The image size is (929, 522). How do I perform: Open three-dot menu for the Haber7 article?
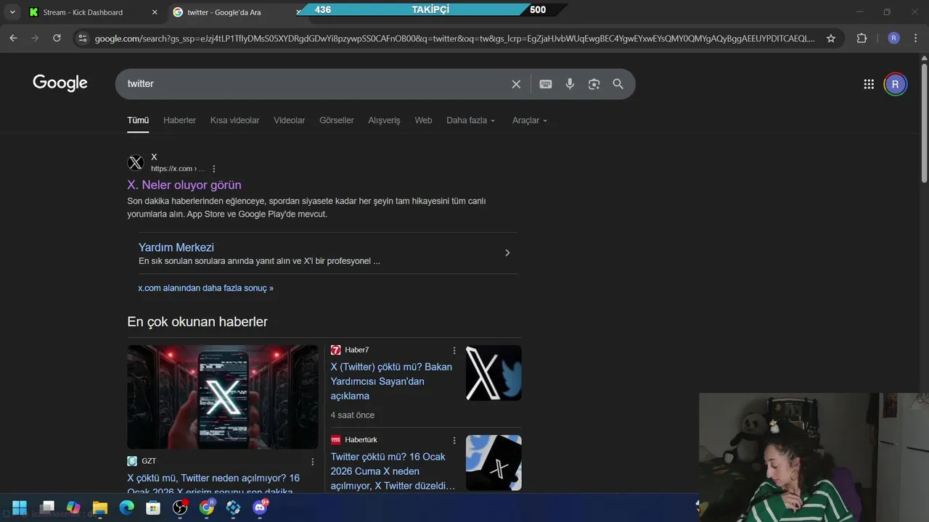(x=454, y=350)
